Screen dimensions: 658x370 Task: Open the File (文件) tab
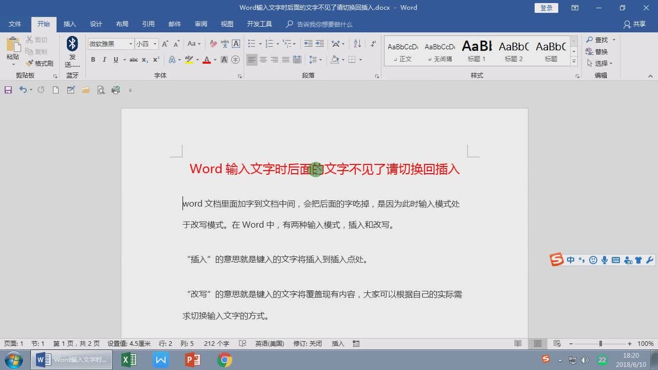coord(15,24)
